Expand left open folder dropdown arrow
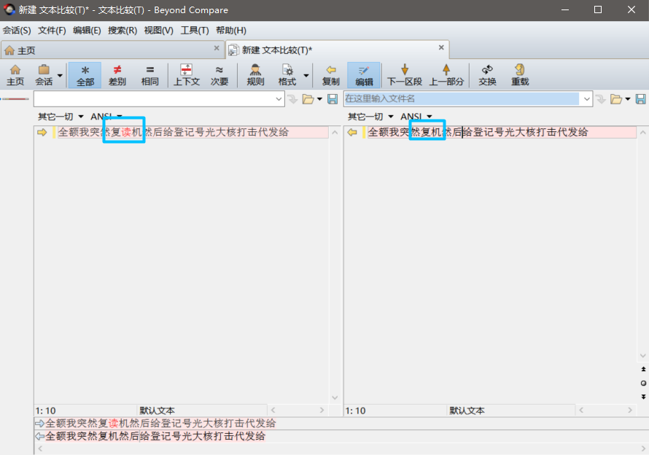Screen dimensions: 649x455 [x=319, y=99]
